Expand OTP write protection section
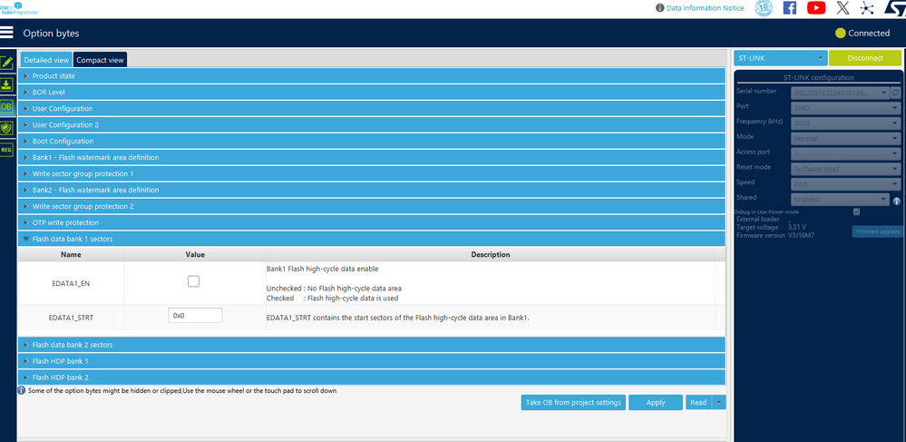Viewport: 906px width, 442px height. tap(371, 222)
